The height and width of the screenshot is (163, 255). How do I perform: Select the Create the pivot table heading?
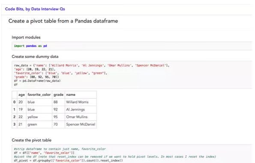tap(32, 140)
